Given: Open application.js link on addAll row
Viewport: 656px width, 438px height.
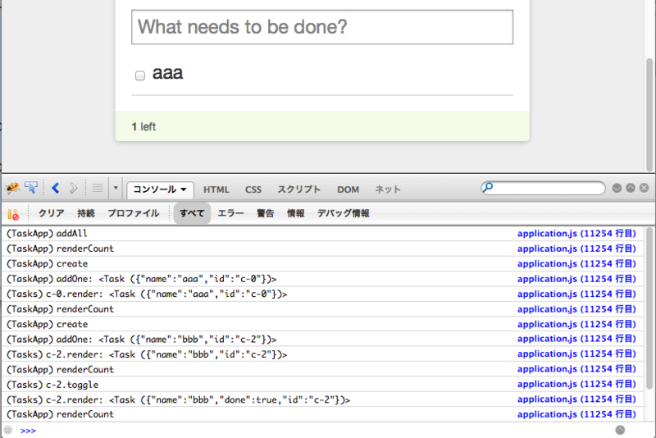Looking at the screenshot, I should pos(576,234).
